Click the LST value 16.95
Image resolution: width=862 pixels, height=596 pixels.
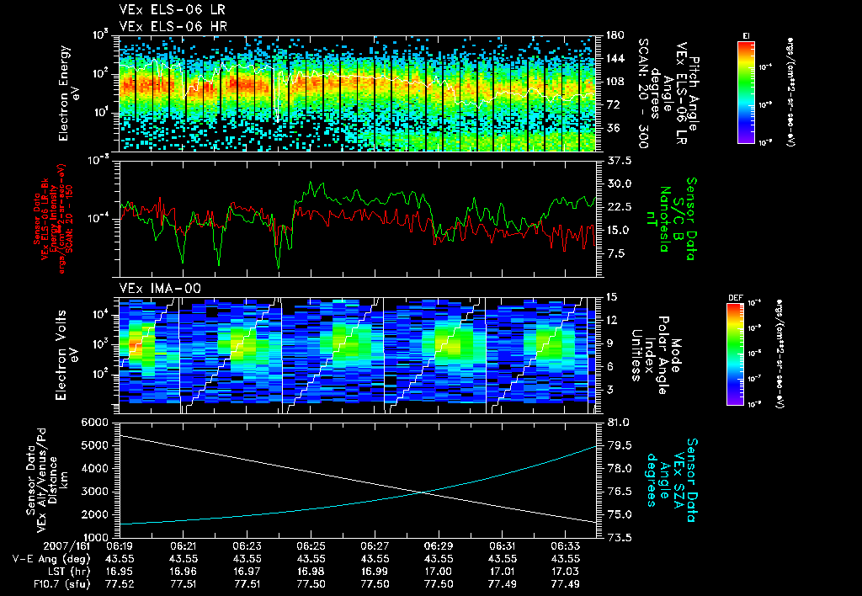(x=120, y=572)
